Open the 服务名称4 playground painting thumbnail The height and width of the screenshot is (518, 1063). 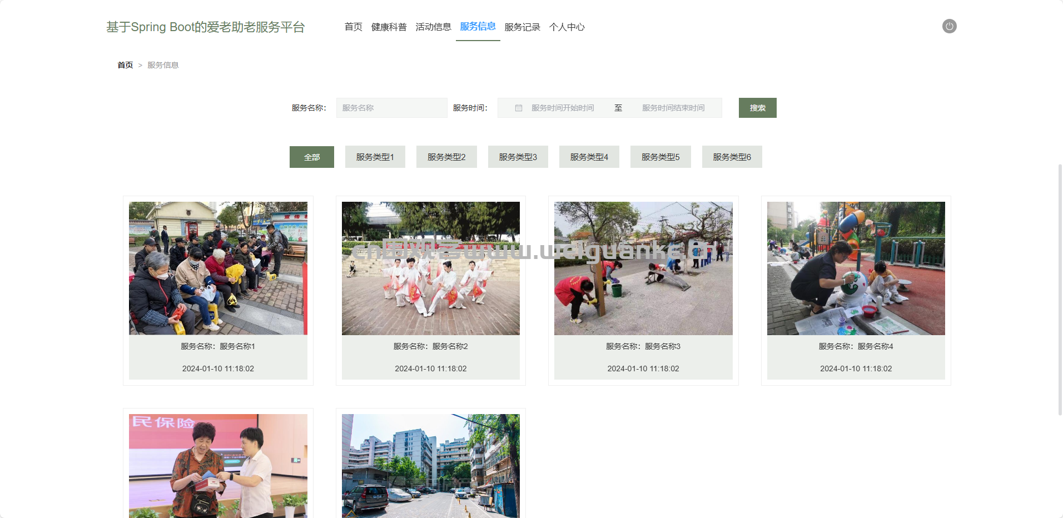[856, 268]
